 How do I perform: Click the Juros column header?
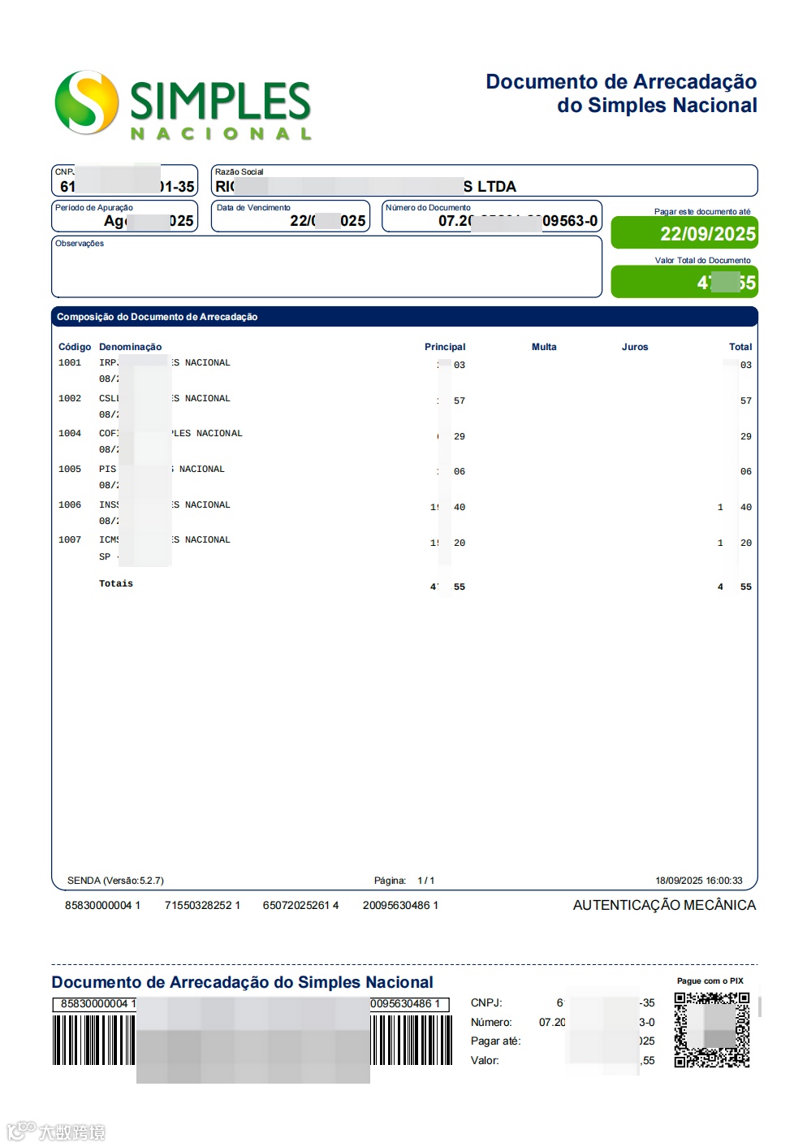coord(635,347)
